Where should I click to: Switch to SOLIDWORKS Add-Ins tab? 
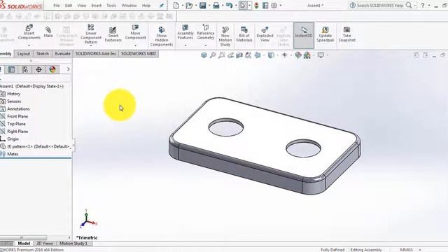pos(96,54)
